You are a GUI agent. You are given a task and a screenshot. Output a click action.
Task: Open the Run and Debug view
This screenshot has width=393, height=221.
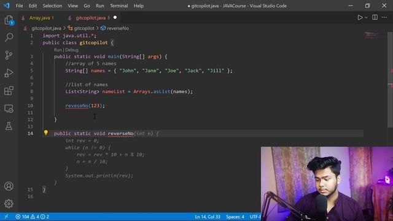(9, 73)
